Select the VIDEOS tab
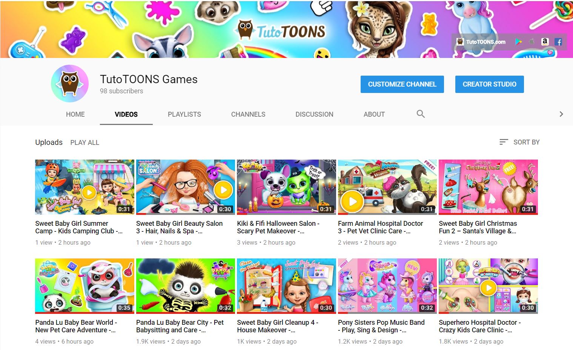This screenshot has width=573, height=350. [x=126, y=114]
